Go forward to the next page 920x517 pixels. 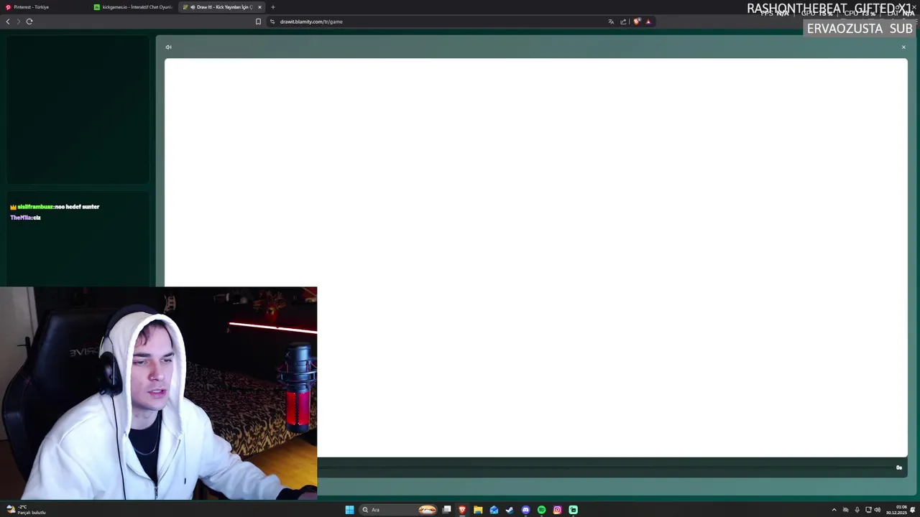[19, 22]
